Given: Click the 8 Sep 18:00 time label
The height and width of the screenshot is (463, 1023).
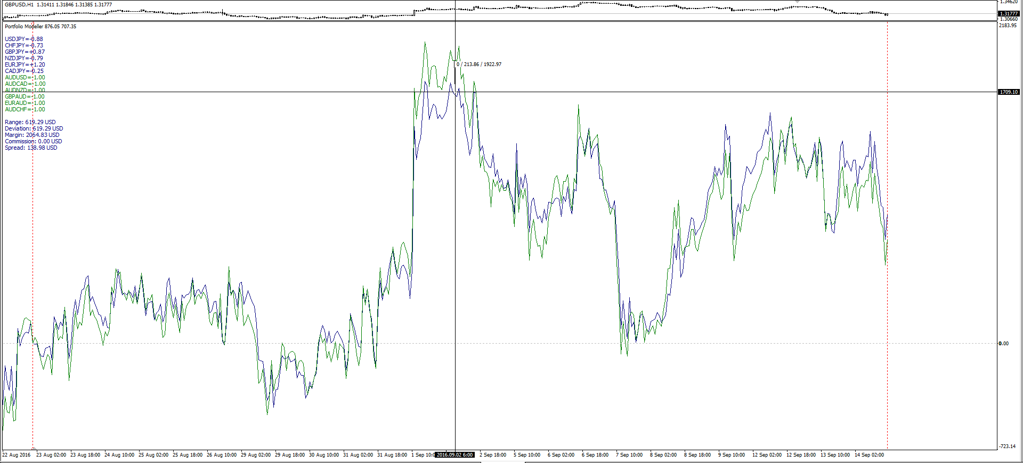Looking at the screenshot, I should click(x=697, y=455).
